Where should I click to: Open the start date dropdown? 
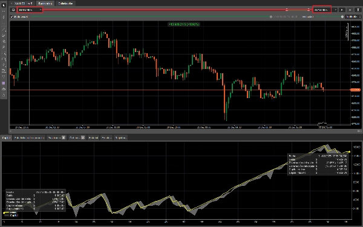pyautogui.click(x=41, y=10)
